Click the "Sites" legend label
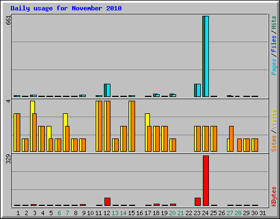The width and height of the screenshot is (280, 219). 274,143
